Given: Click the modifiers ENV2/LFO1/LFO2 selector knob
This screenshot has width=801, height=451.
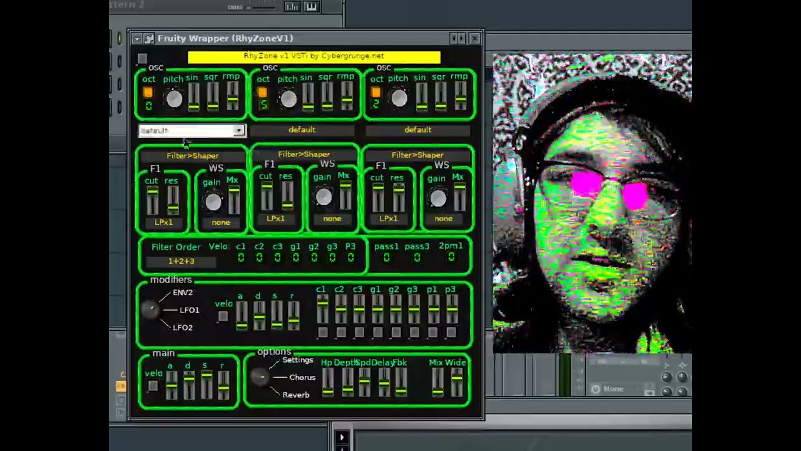Looking at the screenshot, I should [150, 309].
